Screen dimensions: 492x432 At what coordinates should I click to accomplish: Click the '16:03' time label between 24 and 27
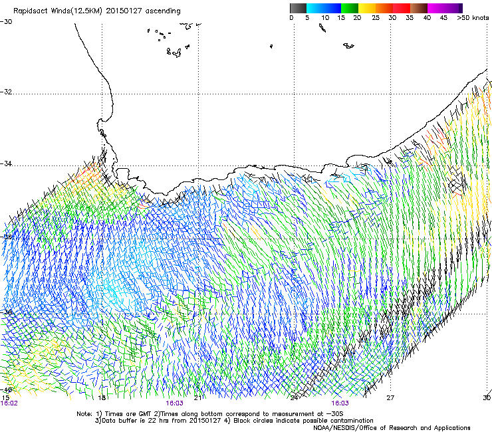[x=340, y=403]
